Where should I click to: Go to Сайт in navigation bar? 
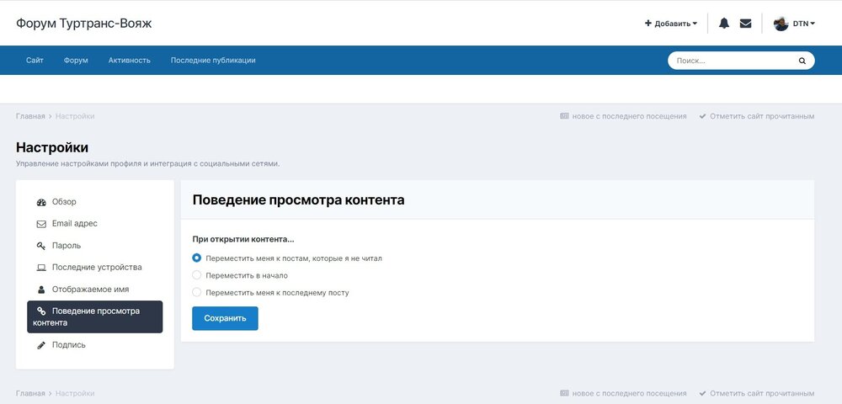35,60
